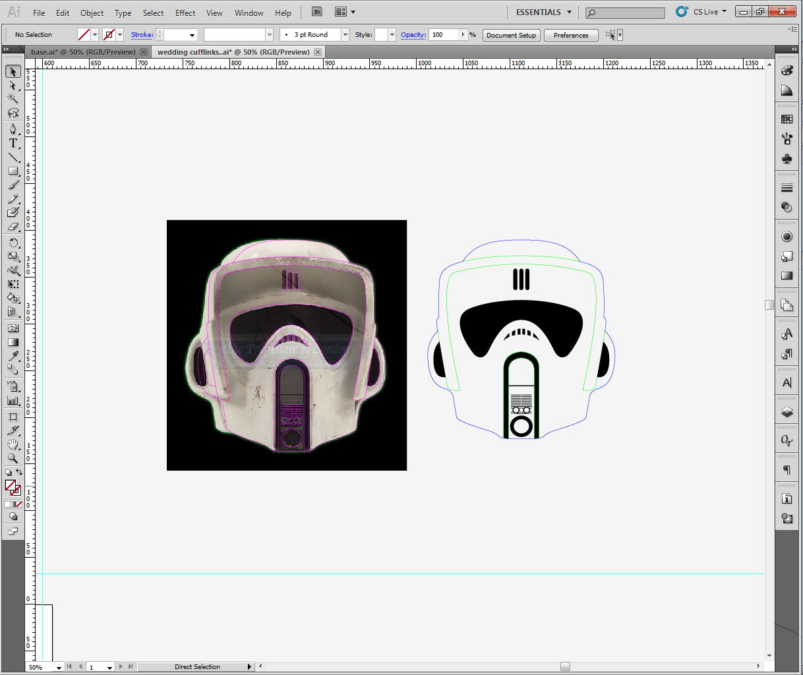Screen dimensions: 803x675
Task: Select the Eyedropper tool
Action: tap(13, 357)
